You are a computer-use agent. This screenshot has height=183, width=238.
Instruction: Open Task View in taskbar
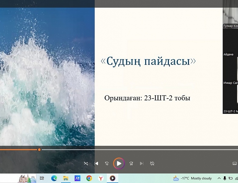tap(42, 178)
